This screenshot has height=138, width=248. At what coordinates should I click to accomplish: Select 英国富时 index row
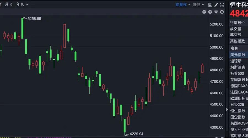239,79
